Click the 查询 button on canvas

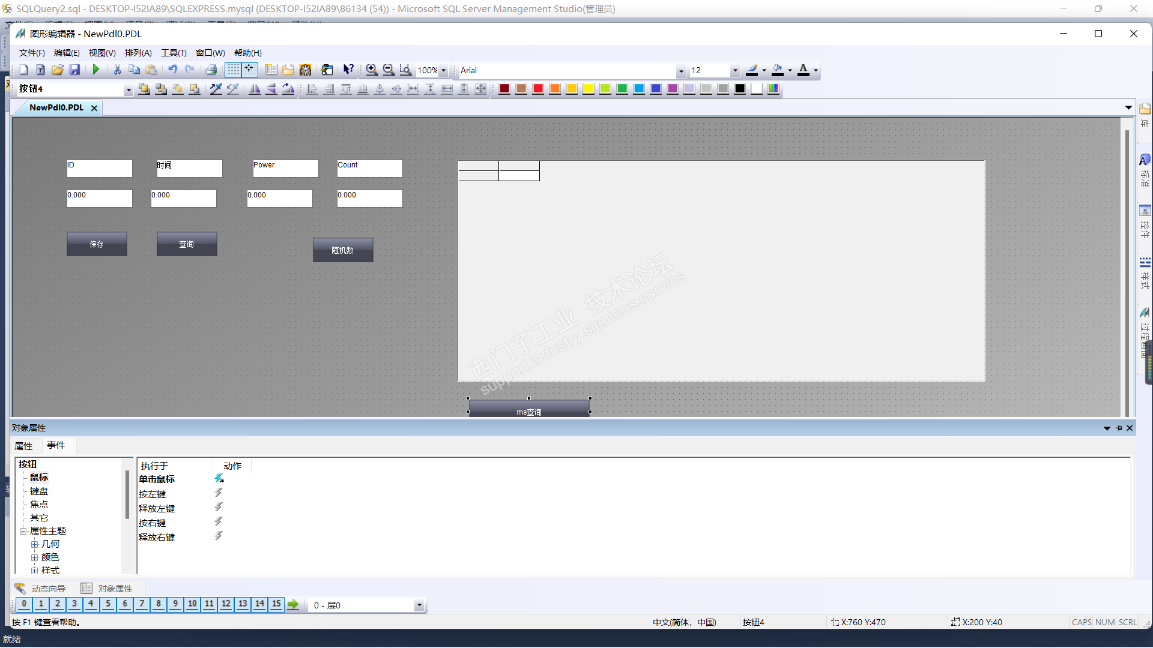pyautogui.click(x=186, y=244)
